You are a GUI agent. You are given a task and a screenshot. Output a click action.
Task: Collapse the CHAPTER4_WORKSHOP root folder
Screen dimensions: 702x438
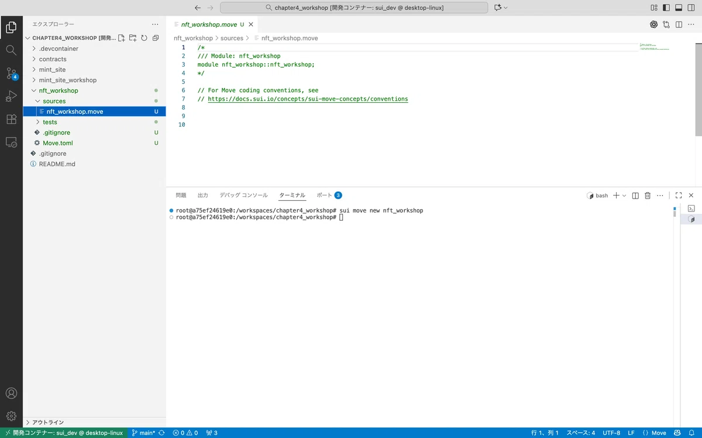point(70,38)
